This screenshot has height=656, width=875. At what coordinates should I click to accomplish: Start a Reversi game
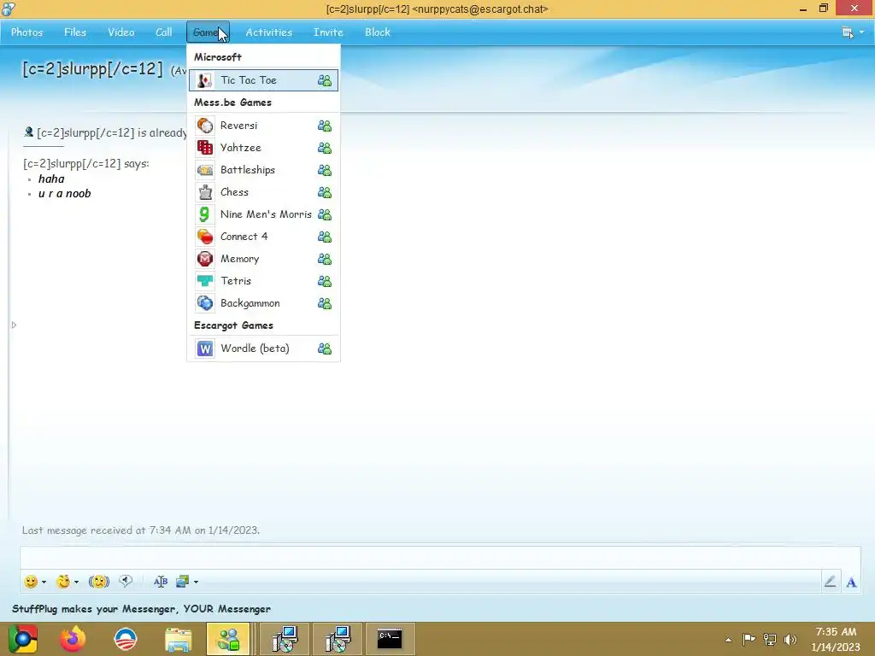point(263,126)
